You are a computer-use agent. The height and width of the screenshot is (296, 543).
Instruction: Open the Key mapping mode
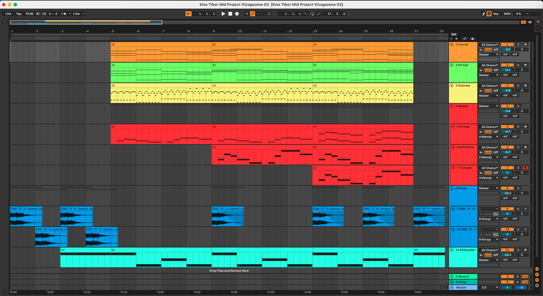tap(496, 14)
